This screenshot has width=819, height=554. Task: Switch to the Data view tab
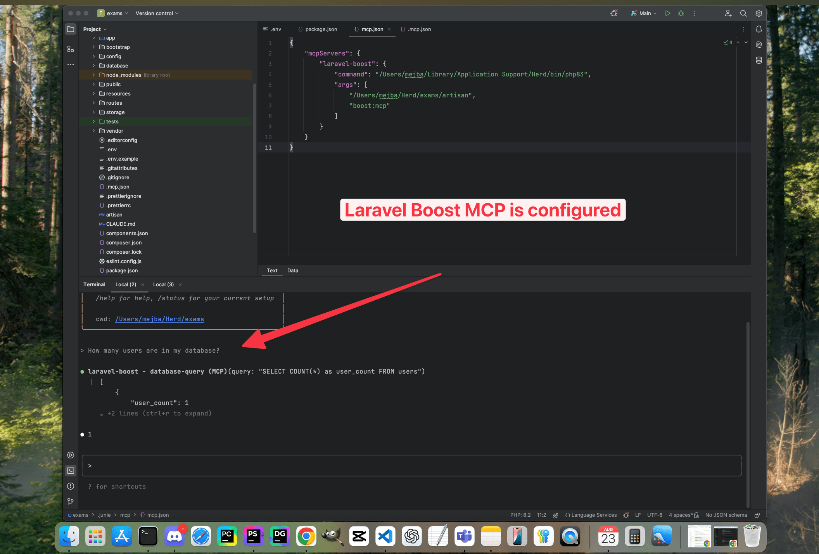tap(293, 270)
